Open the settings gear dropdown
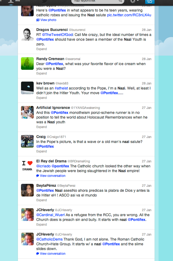Viewport: 173px width, 261px height. [134, 1]
